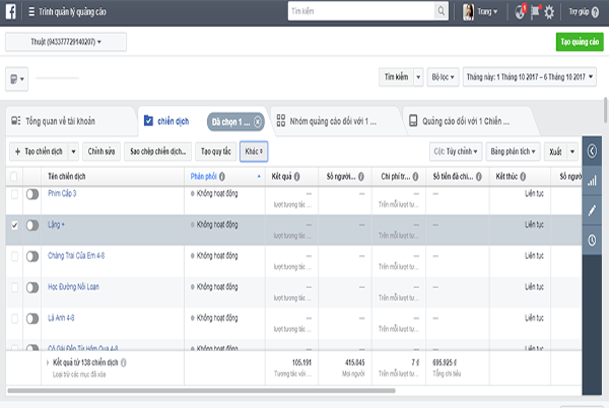Open the charts icon in right sidebar
The width and height of the screenshot is (609, 408).
pos(592,181)
